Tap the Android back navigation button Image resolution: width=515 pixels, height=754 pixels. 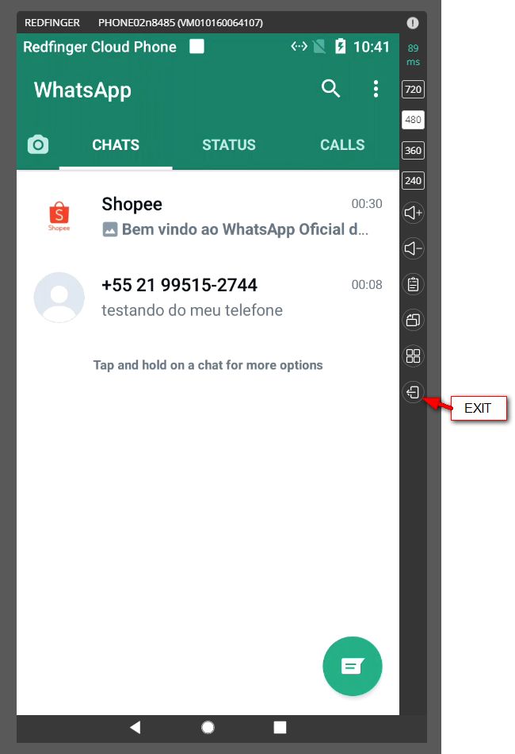[135, 727]
